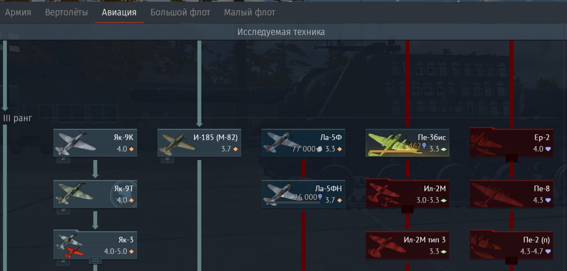Click the Пе-3бис orange research progress bar
Image resolution: width=567 pixels, height=271 pixels.
395,152
